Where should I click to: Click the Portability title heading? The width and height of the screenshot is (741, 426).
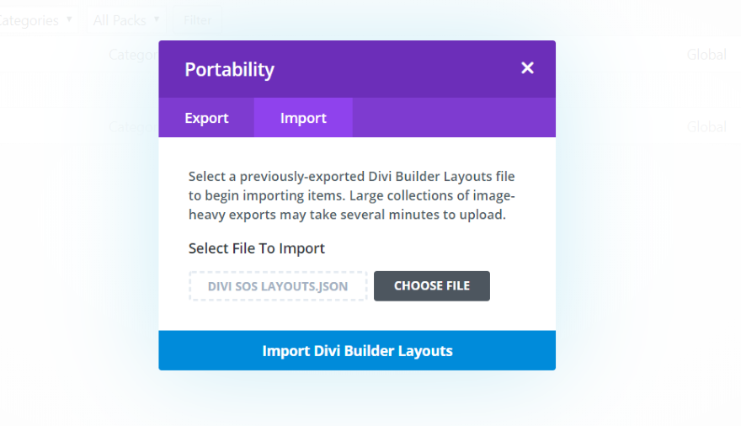pos(230,69)
